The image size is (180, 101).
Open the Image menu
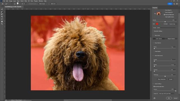(11, 1)
